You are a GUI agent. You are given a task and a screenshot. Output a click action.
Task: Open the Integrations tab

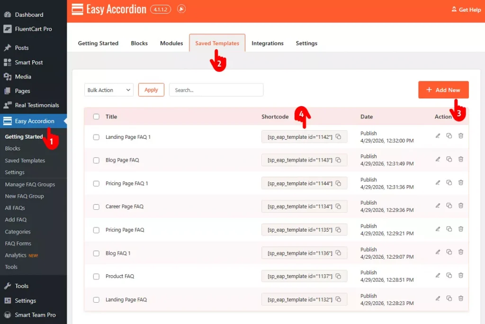click(x=268, y=43)
